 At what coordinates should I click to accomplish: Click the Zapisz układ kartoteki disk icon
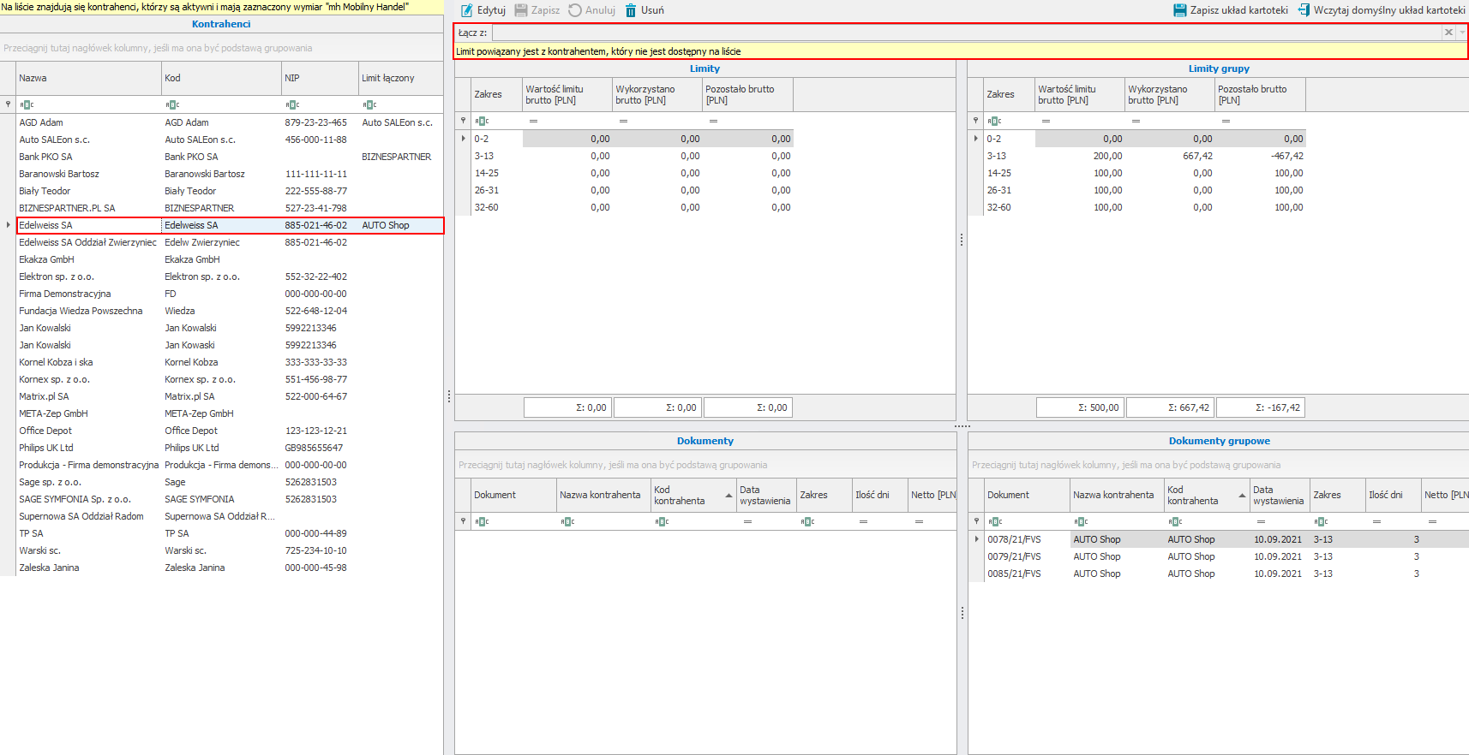click(1180, 10)
